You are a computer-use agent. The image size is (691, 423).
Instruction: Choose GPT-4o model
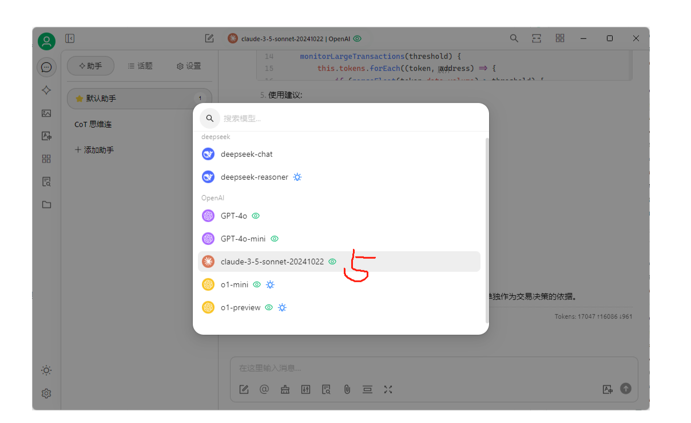point(339,216)
